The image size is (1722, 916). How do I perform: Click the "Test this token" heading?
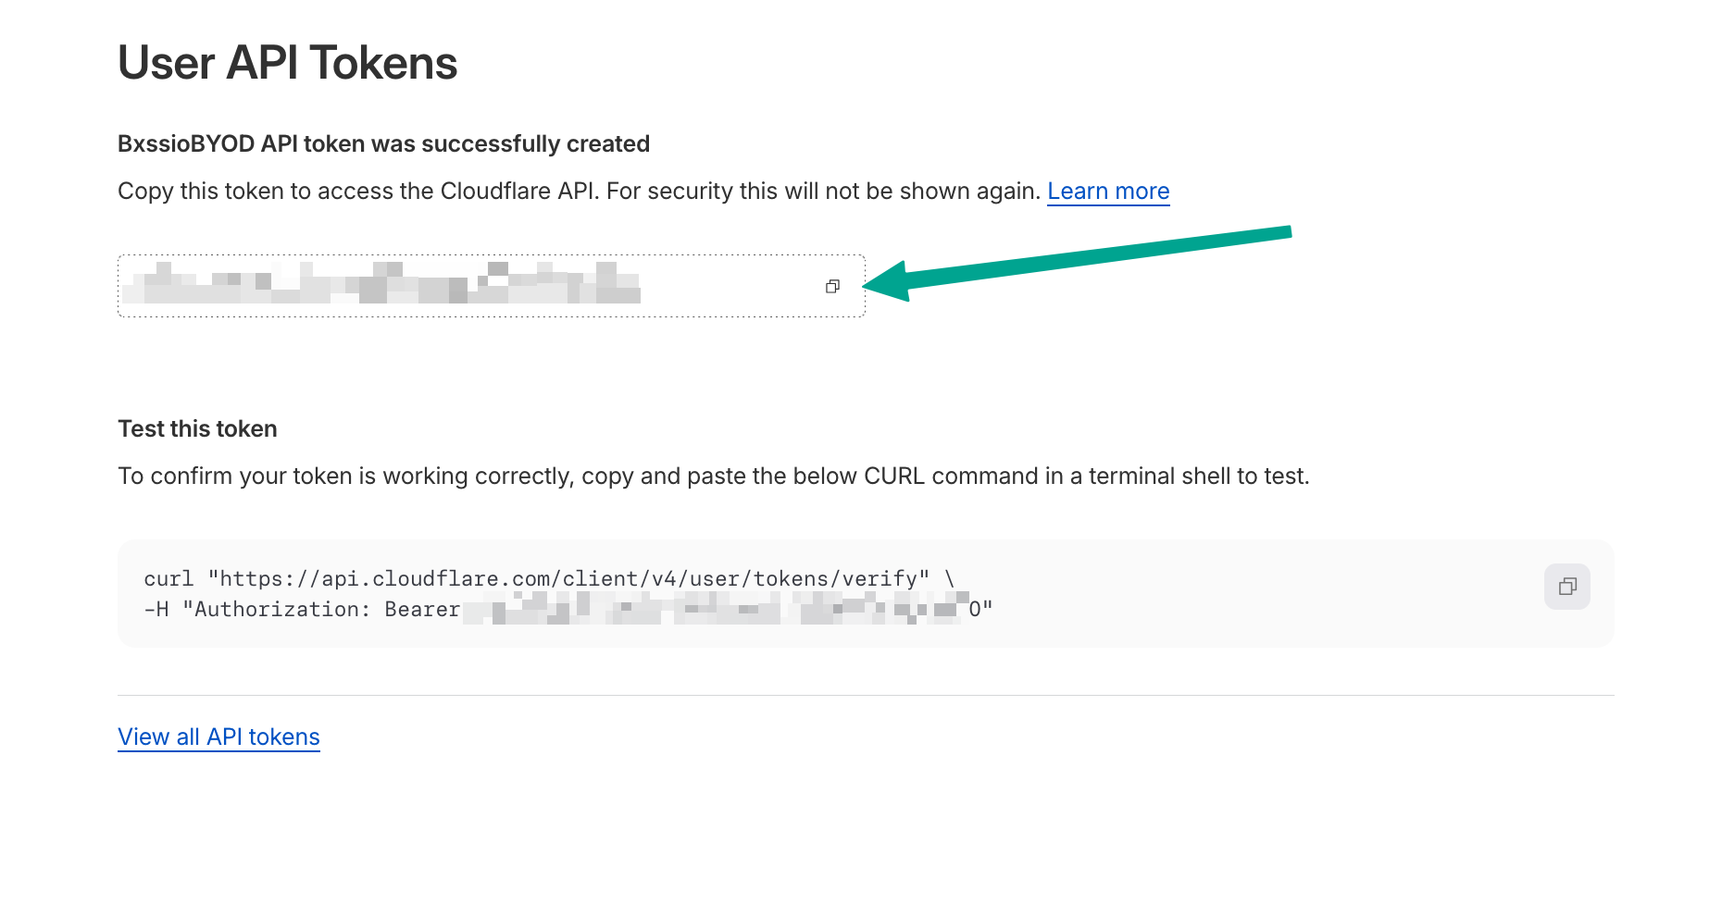[197, 428]
